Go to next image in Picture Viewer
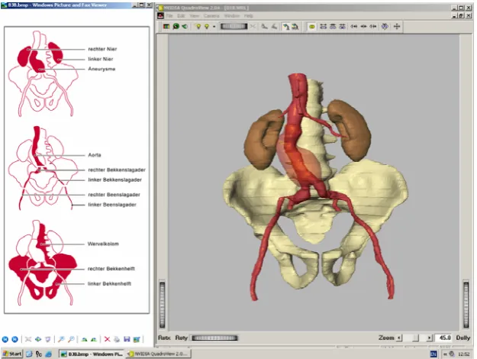Image resolution: width=477 pixels, height=359 pixels. point(15,339)
